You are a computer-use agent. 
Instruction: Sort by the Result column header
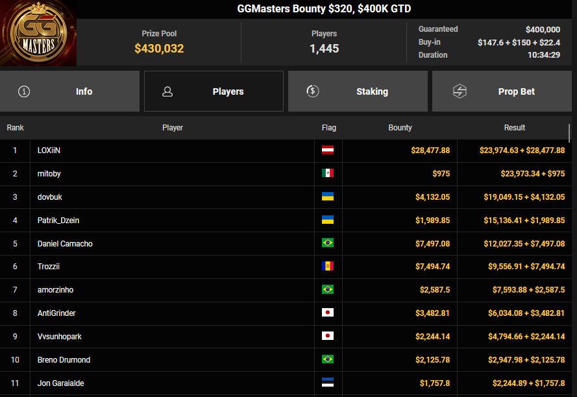tap(514, 128)
